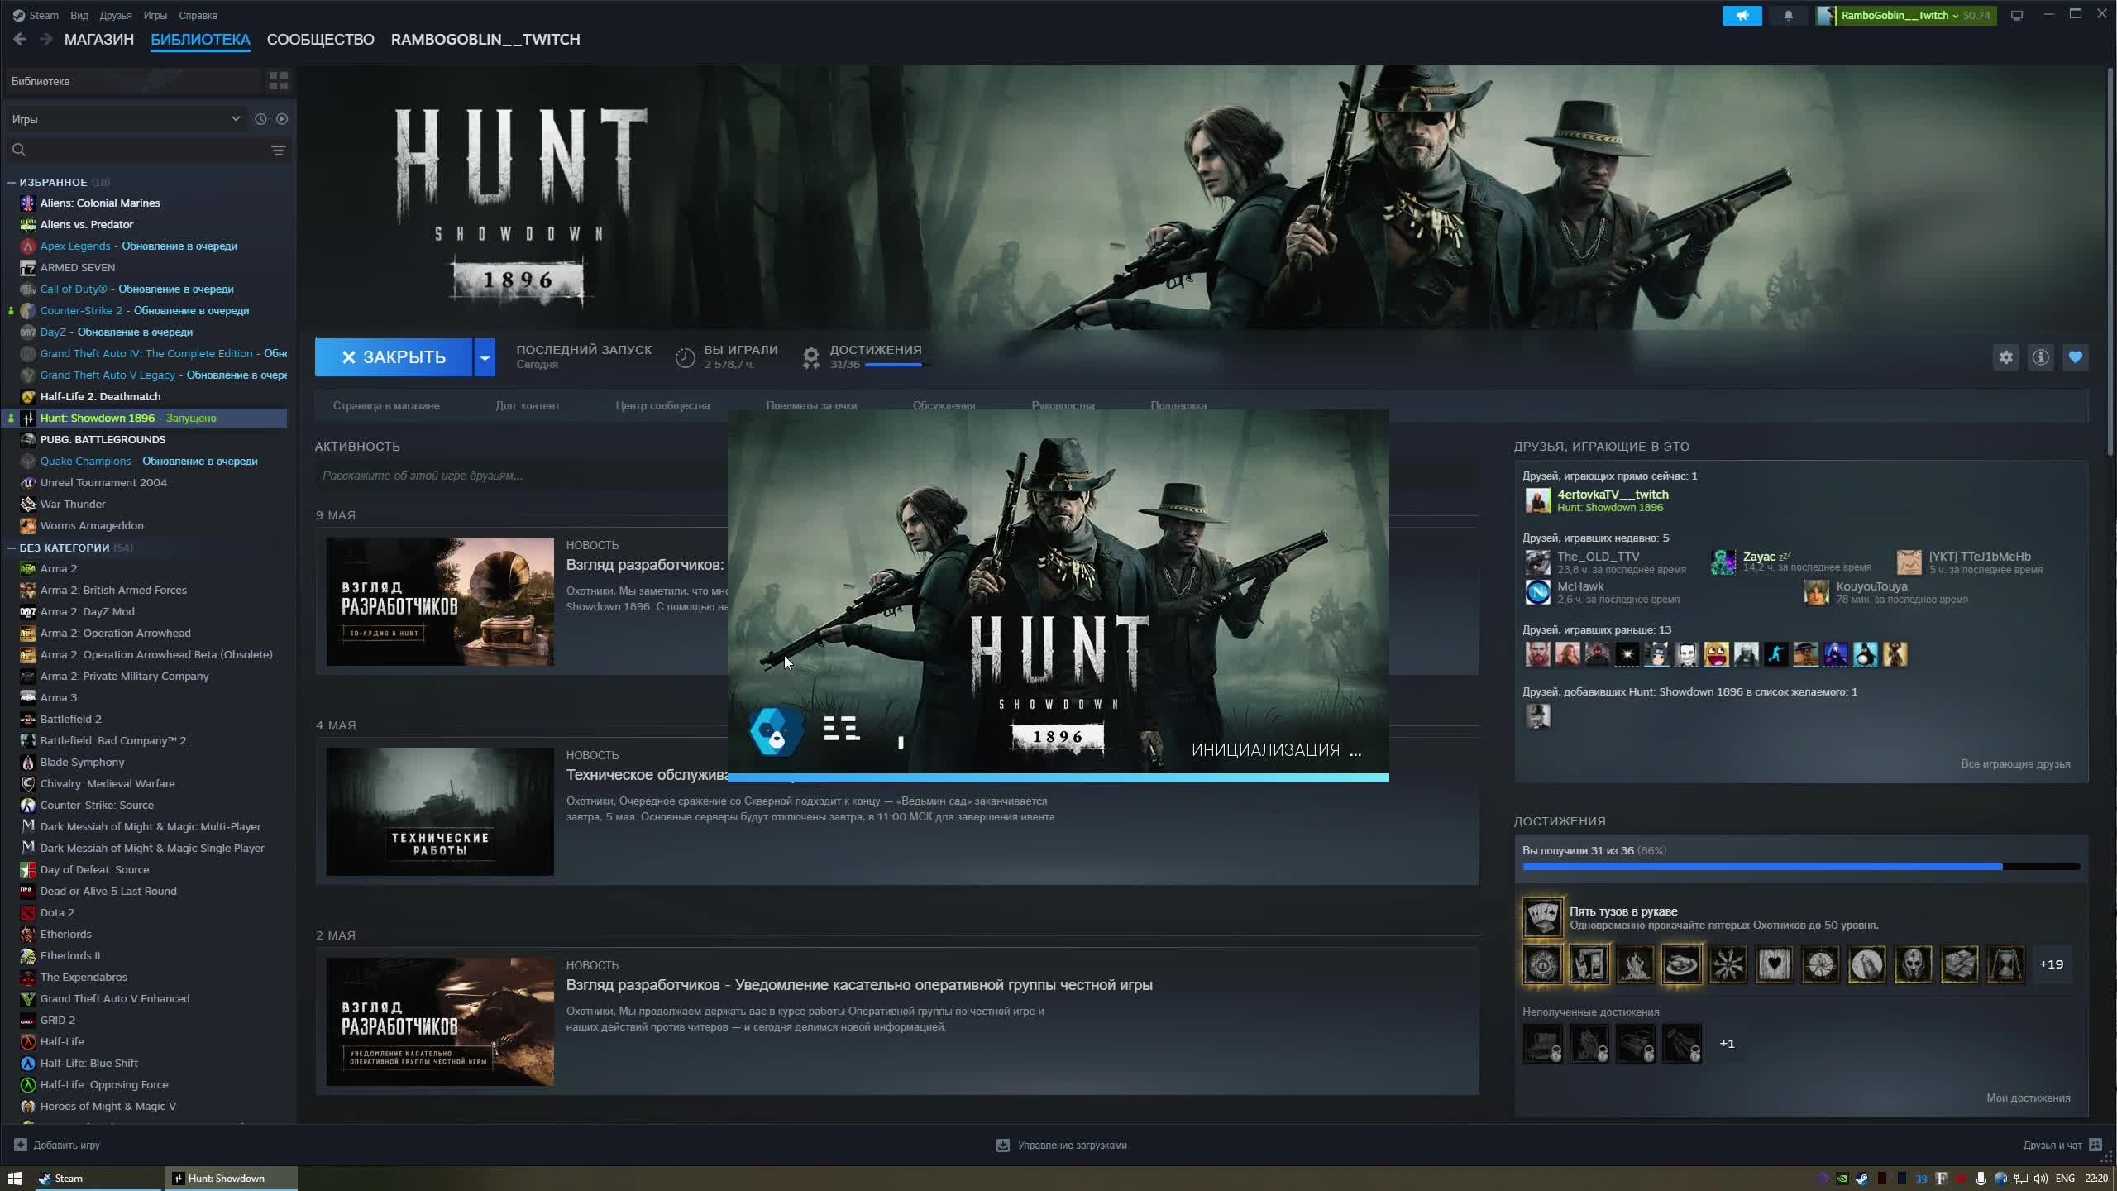Screen dimensions: 2117x1191
Task: Click the volume icon in system tray
Action: (x=2040, y=1179)
